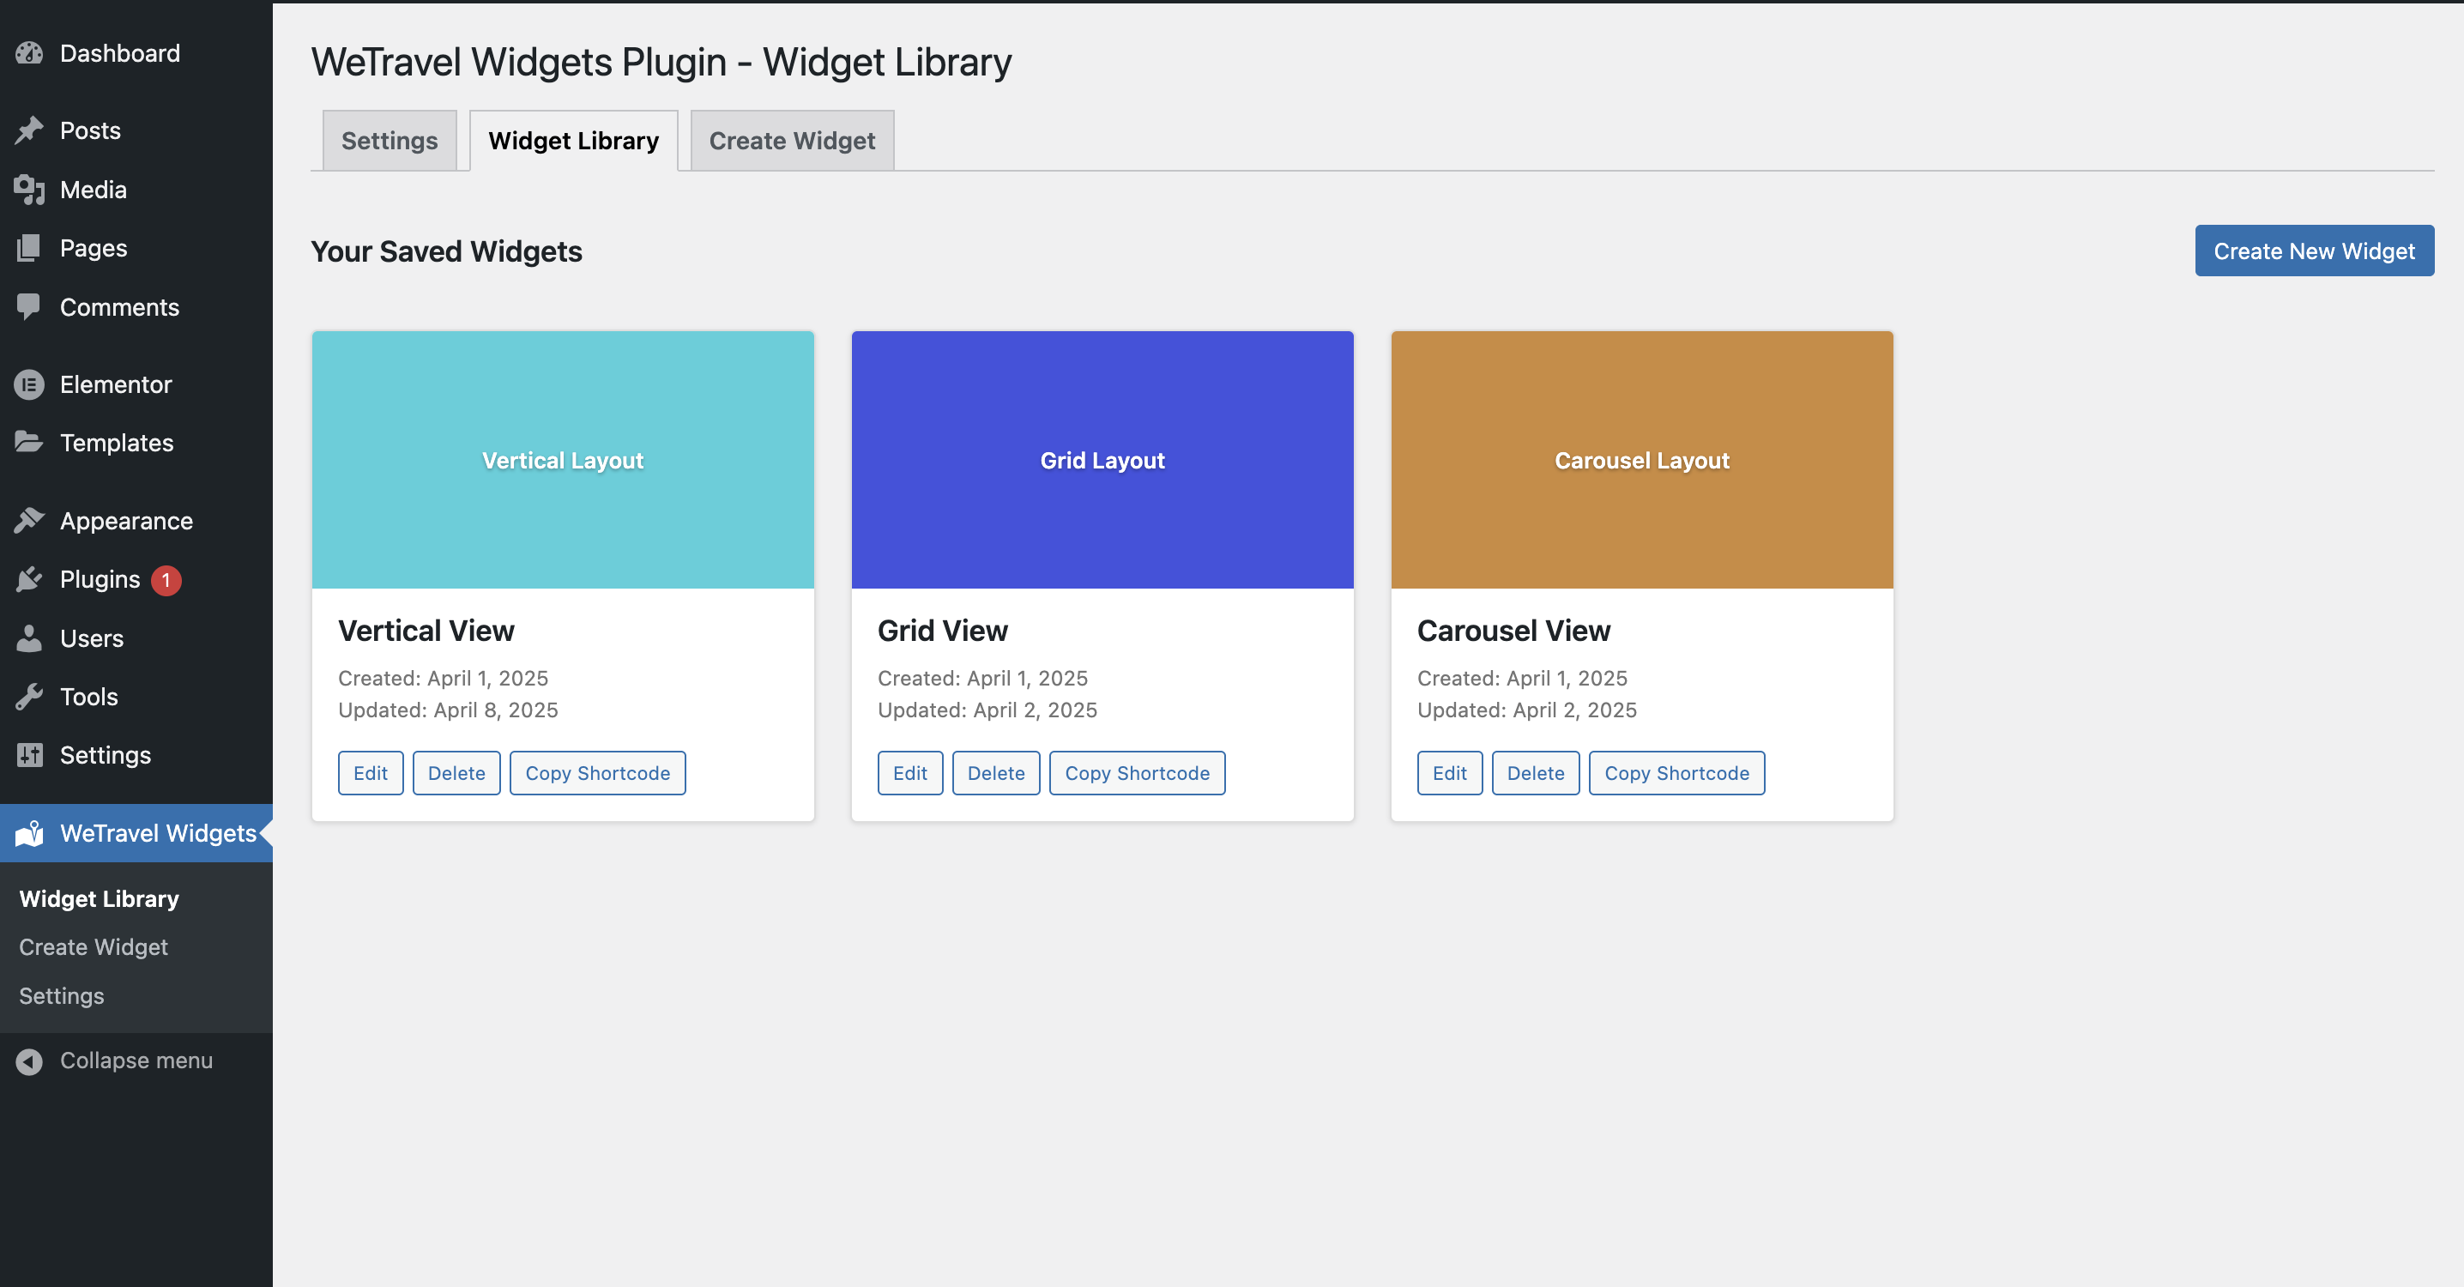2464x1287 pixels.
Task: Open Settings under WeTravel Widgets submenu
Action: 61,996
